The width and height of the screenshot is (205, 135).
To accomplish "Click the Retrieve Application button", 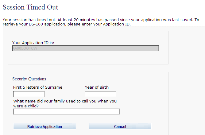I will tap(44, 127).
